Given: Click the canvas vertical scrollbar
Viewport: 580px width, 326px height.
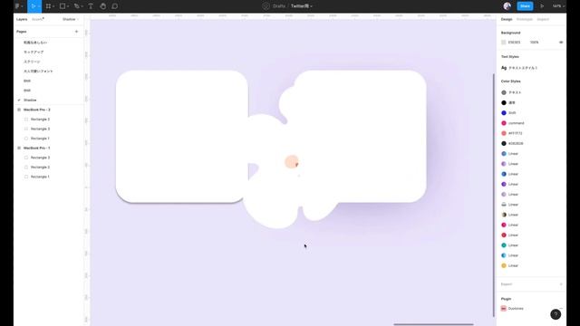Looking at the screenshot, I should point(494,195).
